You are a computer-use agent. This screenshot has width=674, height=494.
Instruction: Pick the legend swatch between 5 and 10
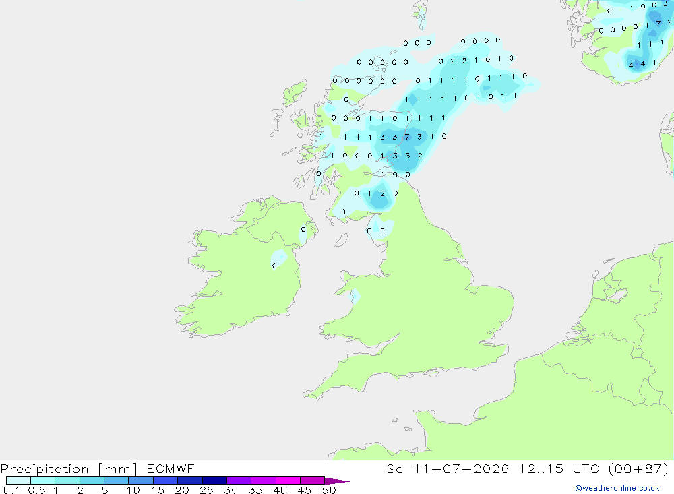click(117, 481)
